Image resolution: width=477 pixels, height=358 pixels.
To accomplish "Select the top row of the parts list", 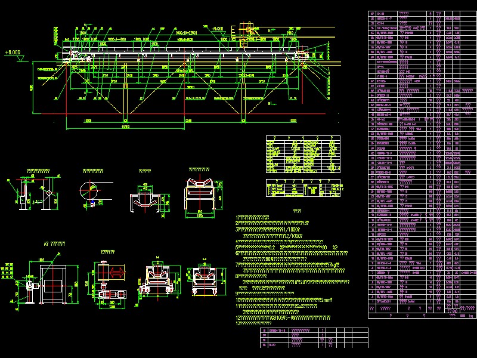I will (x=422, y=14).
